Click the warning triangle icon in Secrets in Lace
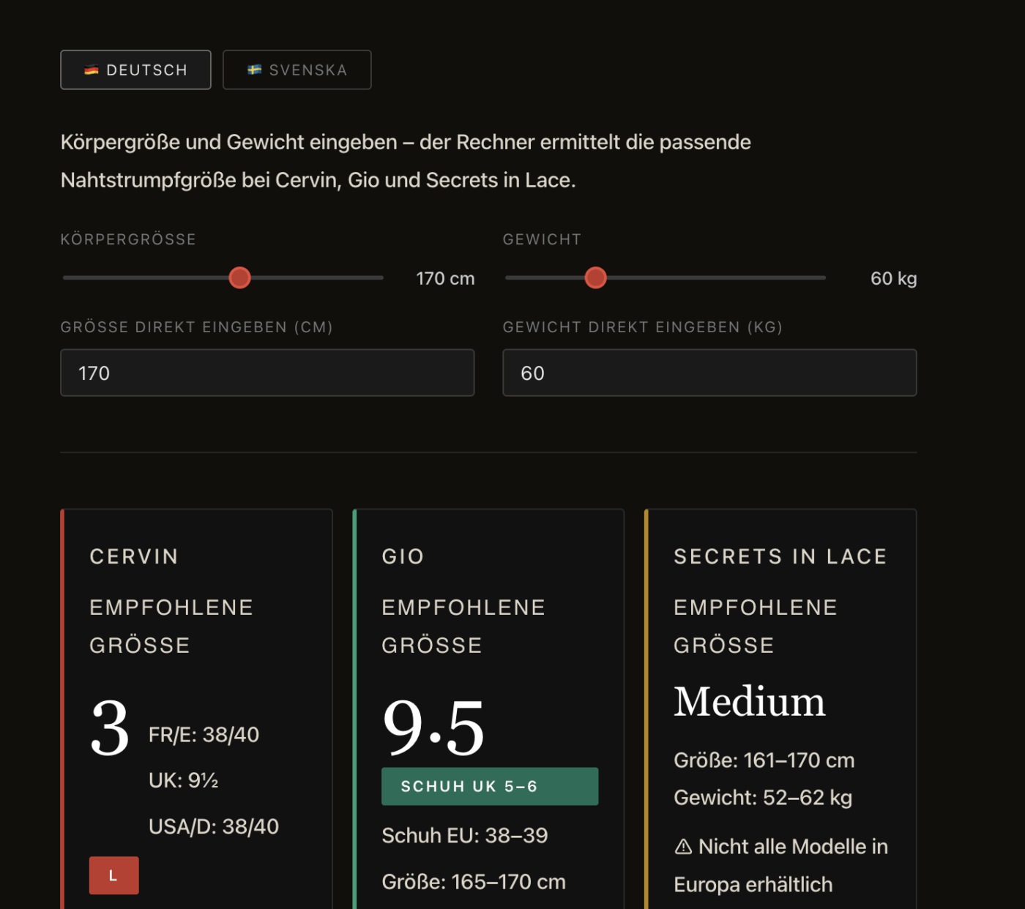 click(683, 847)
